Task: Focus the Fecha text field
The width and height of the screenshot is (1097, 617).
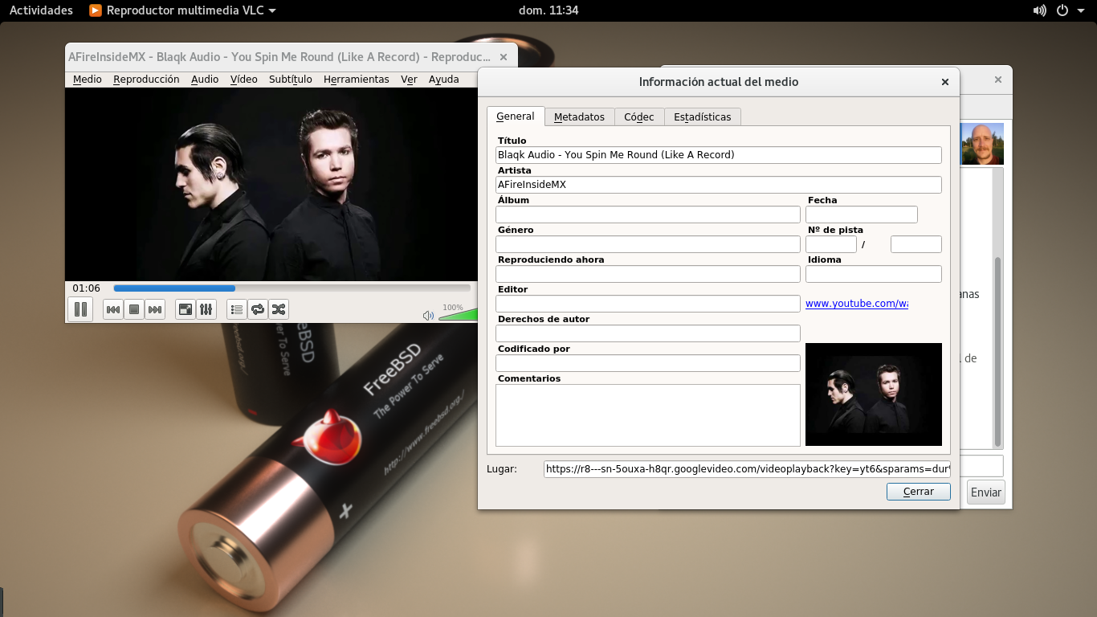Action: tap(862, 215)
